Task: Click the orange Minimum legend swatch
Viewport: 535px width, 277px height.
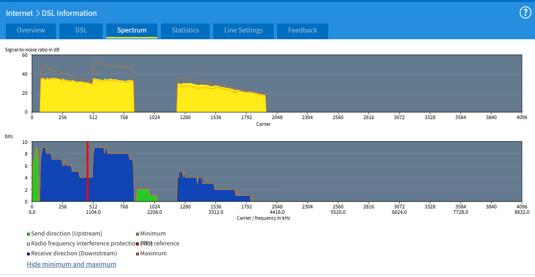Action: (137, 234)
